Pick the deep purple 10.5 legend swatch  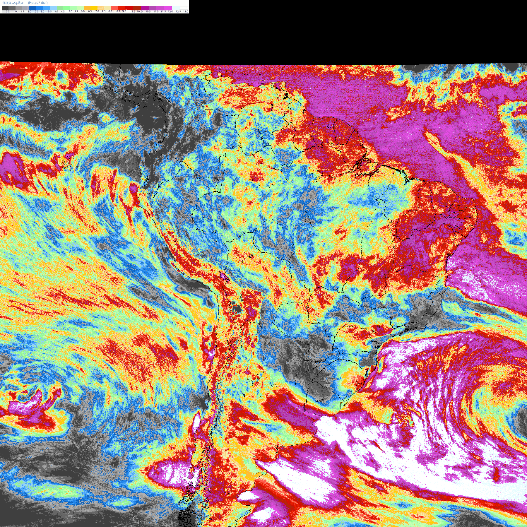tap(145, 8)
